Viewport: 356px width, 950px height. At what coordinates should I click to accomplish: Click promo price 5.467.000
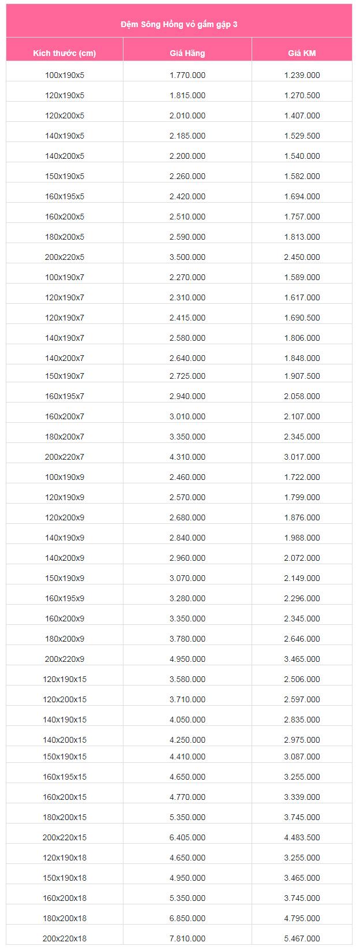[302, 938]
